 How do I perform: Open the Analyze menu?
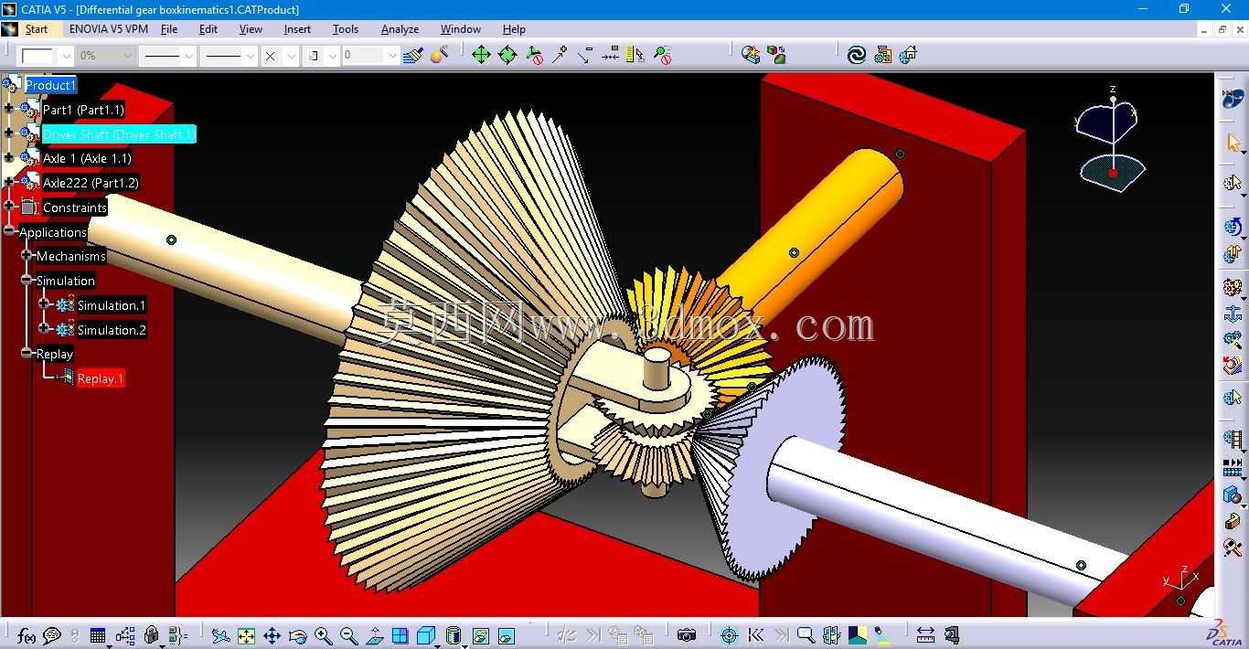[x=400, y=29]
